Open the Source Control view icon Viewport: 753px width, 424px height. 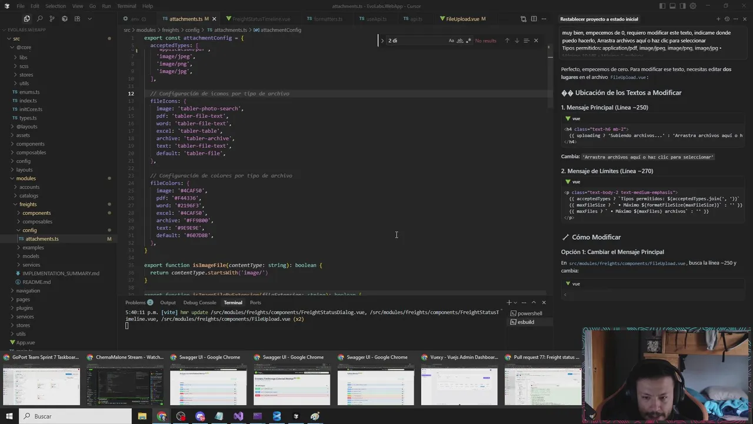click(x=52, y=19)
